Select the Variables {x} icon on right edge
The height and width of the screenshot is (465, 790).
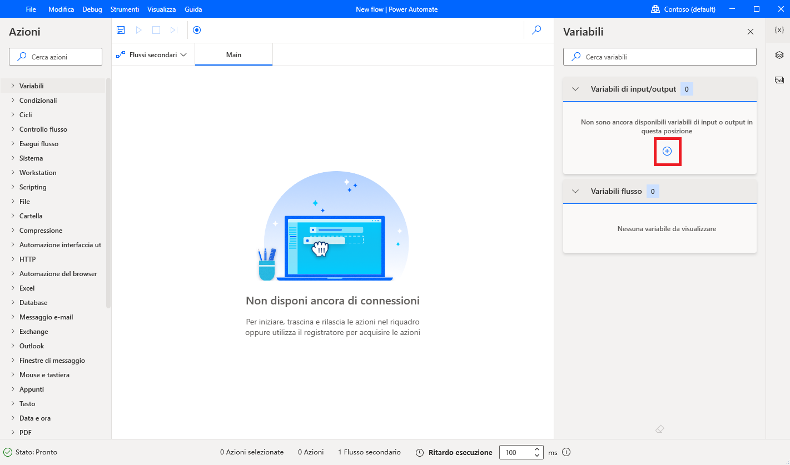779,31
